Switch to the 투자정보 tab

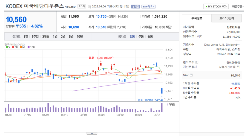click(197, 18)
